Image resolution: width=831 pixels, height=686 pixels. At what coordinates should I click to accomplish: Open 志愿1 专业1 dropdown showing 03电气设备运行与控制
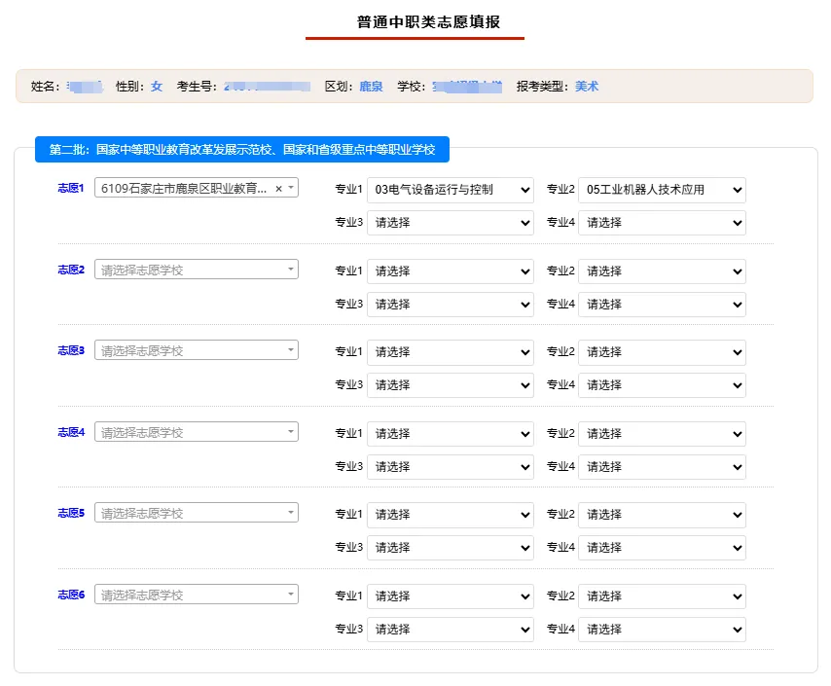450,190
